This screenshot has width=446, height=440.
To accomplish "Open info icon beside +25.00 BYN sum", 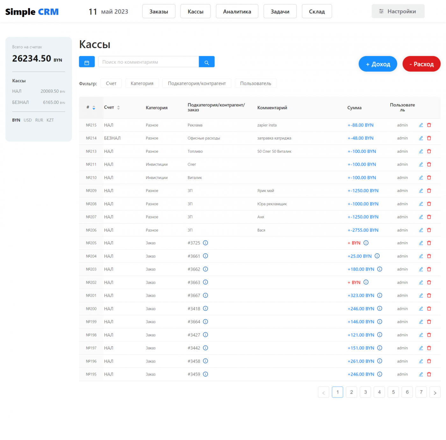I will tap(377, 256).
